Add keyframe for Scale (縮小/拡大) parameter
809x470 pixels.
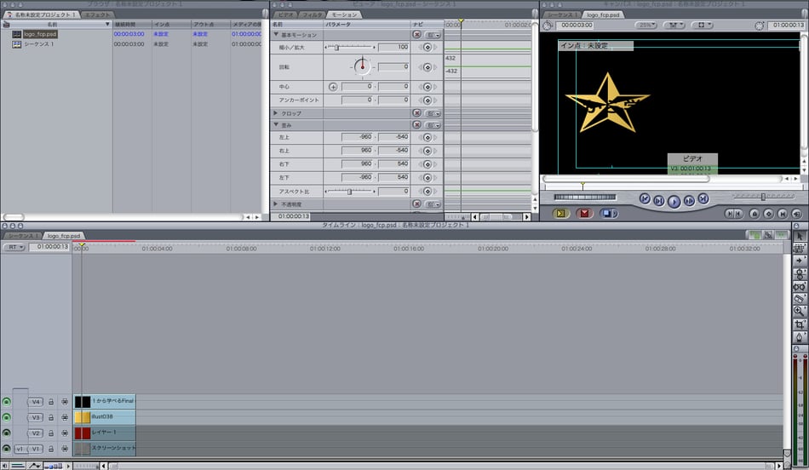point(427,47)
